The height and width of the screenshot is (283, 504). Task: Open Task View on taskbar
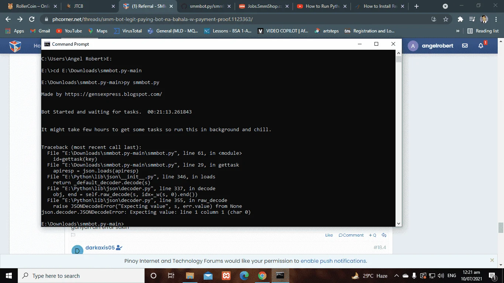click(171, 276)
